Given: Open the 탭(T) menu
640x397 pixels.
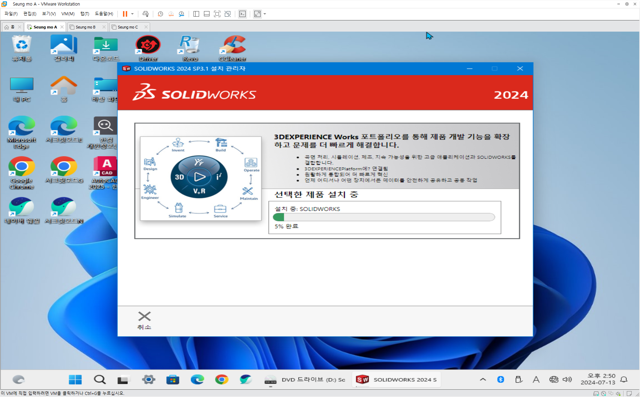Looking at the screenshot, I should pyautogui.click(x=85, y=14).
